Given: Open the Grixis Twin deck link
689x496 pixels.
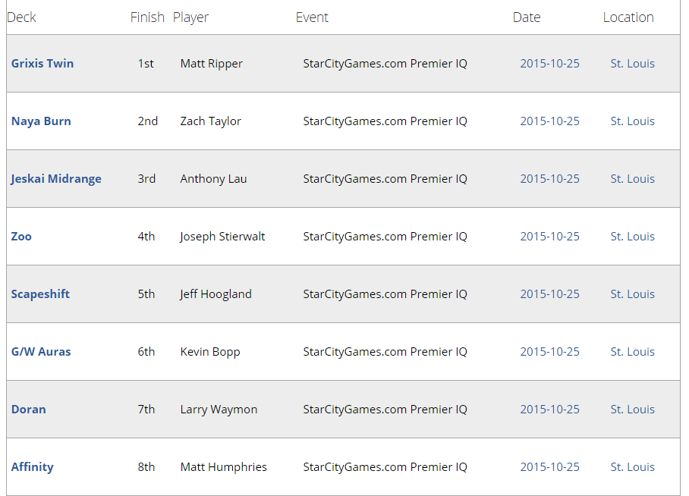Looking at the screenshot, I should tap(42, 63).
